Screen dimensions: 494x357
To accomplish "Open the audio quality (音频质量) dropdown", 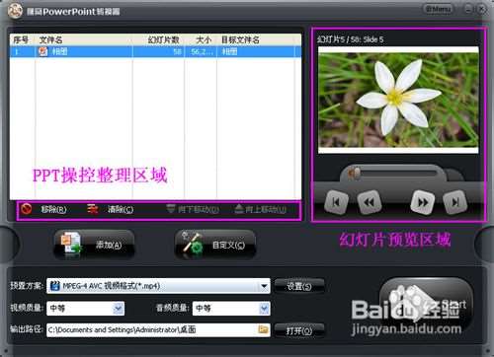I will tap(264, 309).
